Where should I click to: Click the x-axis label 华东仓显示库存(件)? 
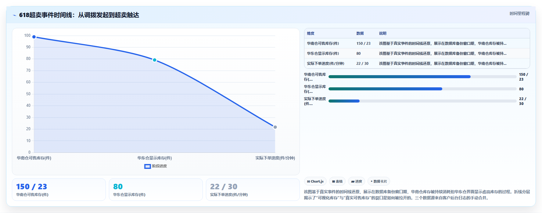[154, 158]
